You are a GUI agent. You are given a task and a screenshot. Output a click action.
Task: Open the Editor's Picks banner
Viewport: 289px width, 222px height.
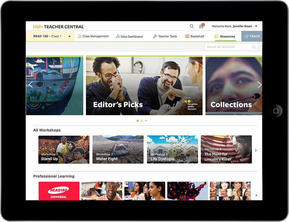click(144, 86)
